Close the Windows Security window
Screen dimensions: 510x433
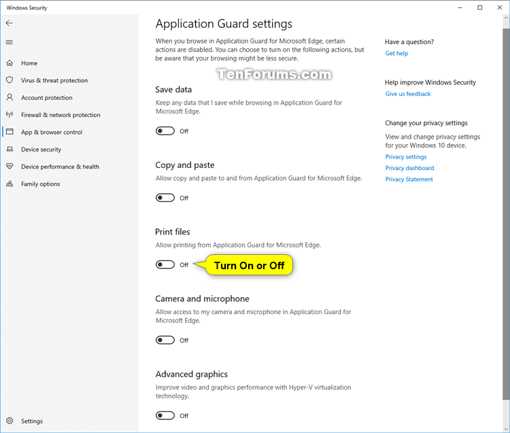click(500, 7)
